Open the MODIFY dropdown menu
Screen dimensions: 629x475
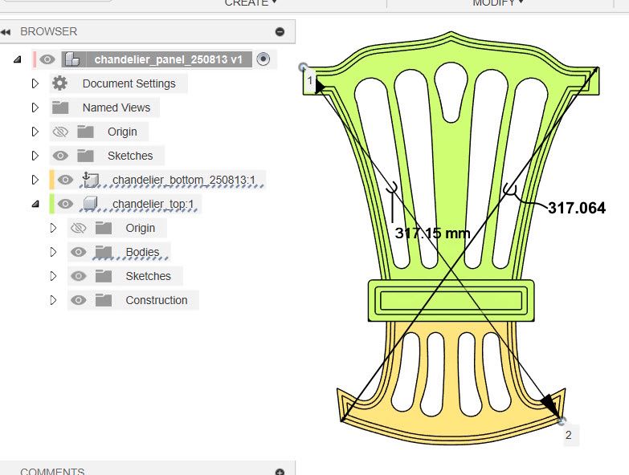[x=498, y=2]
